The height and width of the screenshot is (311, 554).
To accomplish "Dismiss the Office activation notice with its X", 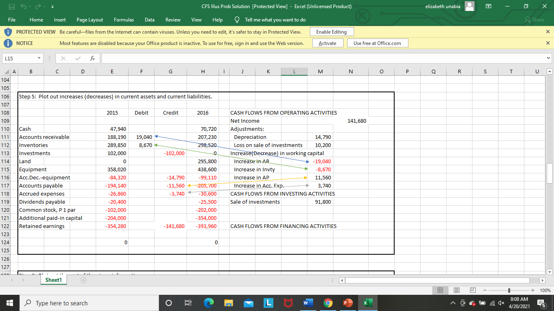I will pos(548,43).
